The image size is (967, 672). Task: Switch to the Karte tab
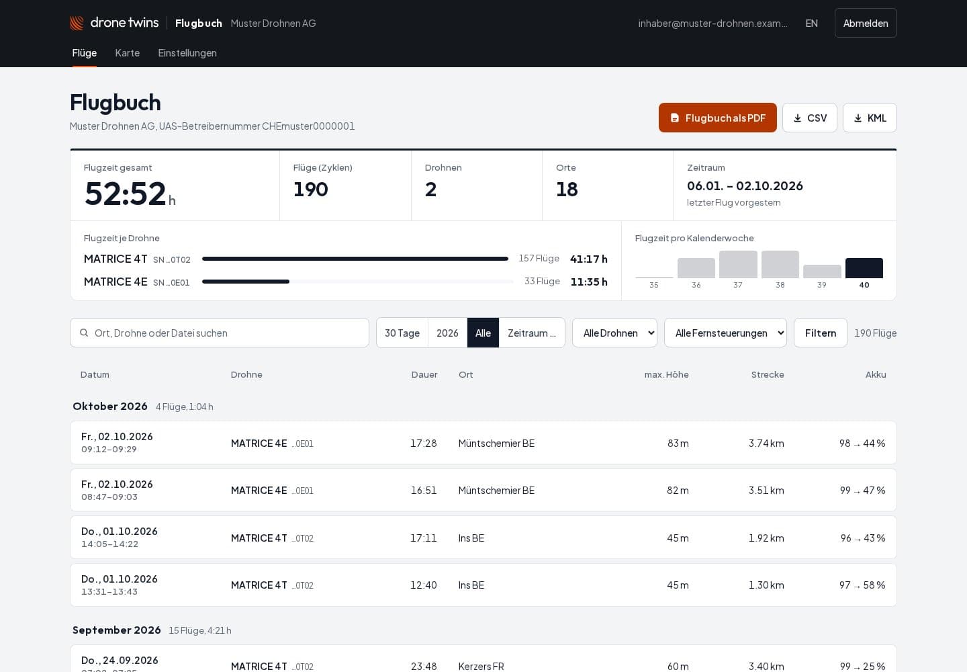tap(128, 52)
